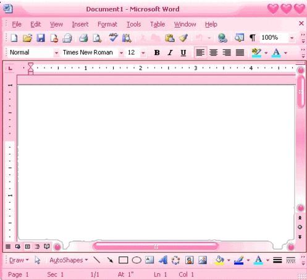Viewport: 307px width, 280px height.
Task: Apply the yellow Highlight color
Action: pyautogui.click(x=256, y=53)
